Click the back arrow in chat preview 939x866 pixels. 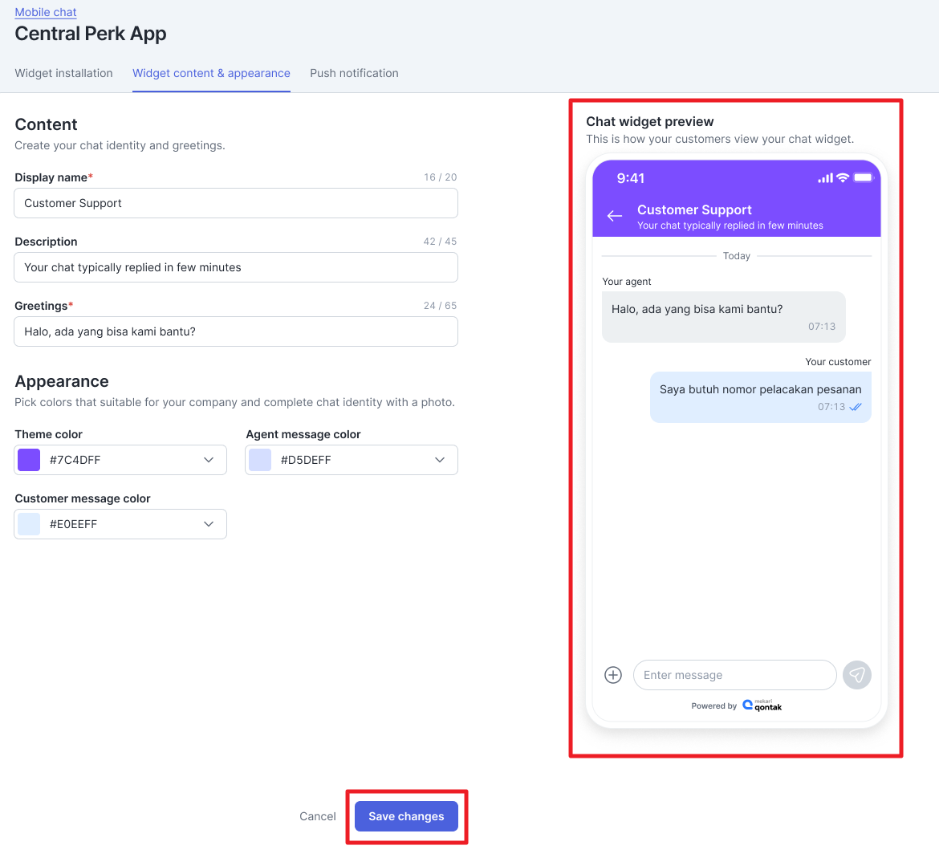click(x=615, y=216)
